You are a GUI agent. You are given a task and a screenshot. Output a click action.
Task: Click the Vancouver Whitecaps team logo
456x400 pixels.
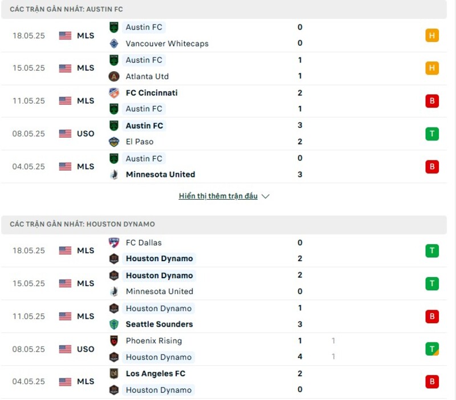[x=114, y=43]
